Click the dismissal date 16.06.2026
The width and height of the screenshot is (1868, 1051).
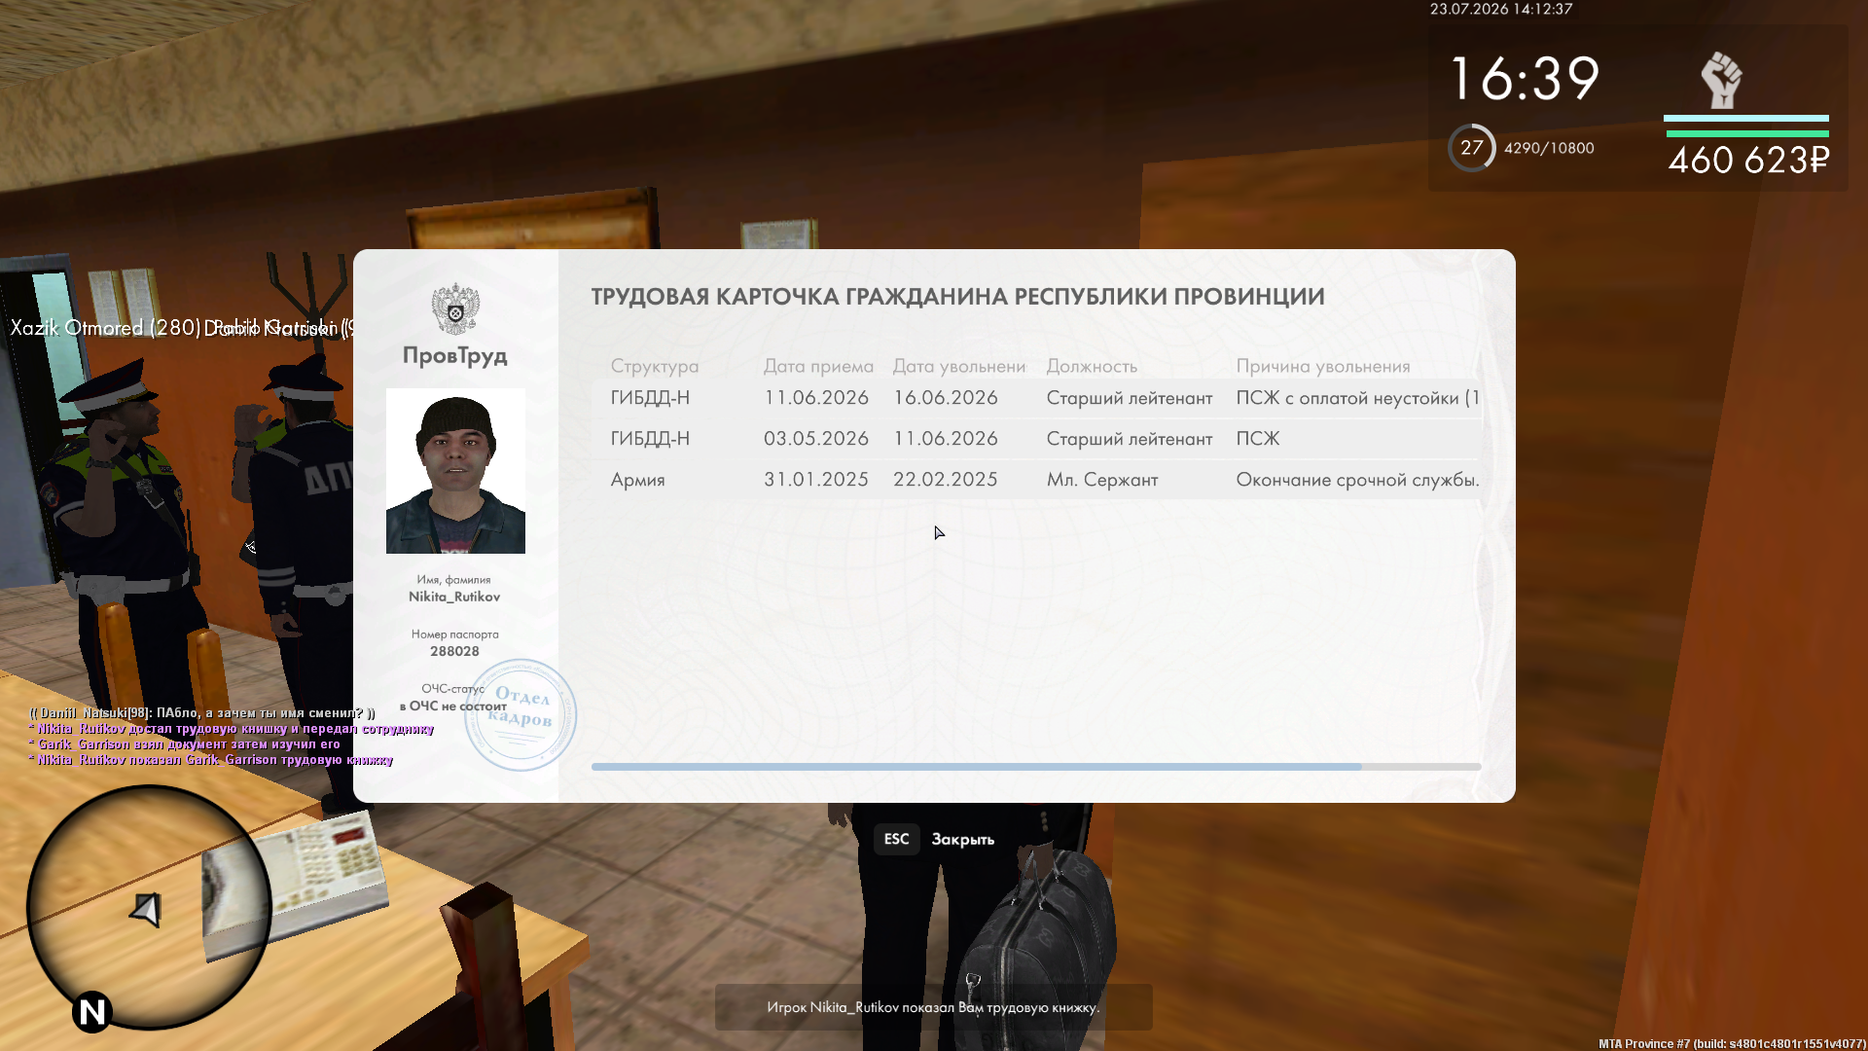tap(946, 398)
